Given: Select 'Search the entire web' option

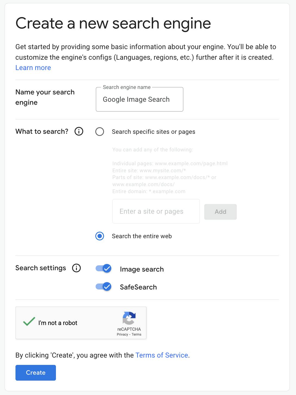Looking at the screenshot, I should tap(99, 236).
